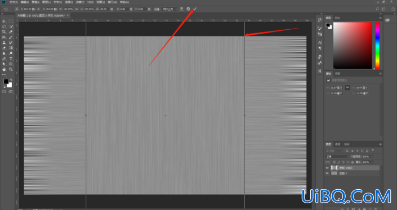Viewport: 397px width, 210px height.
Task: Open Character panel from collapsed dock
Action: 320,43
